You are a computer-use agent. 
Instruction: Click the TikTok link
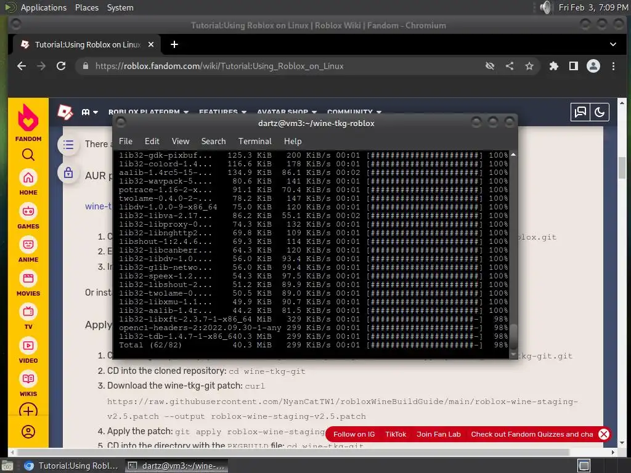coord(396,434)
